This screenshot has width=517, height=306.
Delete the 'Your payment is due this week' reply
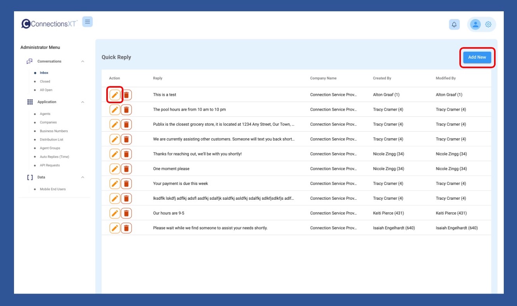point(126,184)
